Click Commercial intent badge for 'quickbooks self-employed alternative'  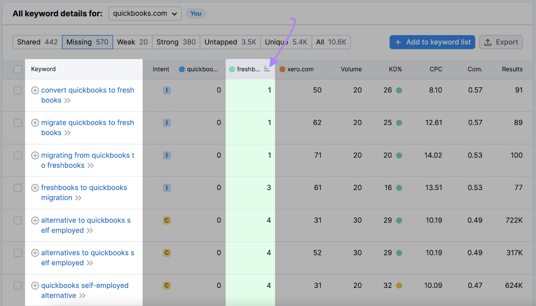pyautogui.click(x=167, y=286)
